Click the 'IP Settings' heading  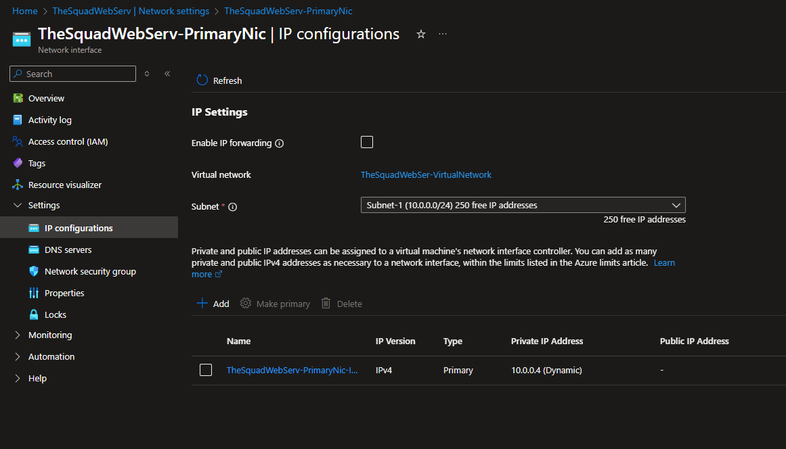click(x=219, y=112)
